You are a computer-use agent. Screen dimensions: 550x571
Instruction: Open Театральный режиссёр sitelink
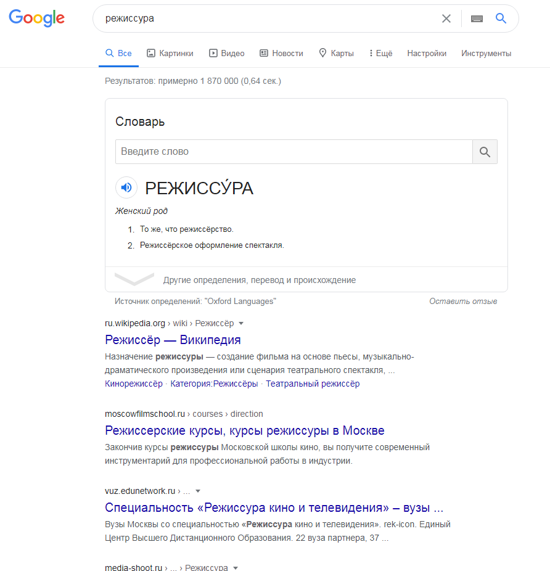(x=313, y=384)
